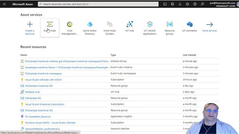Click the Last Viewed column header
This screenshot has width=239, height=134.
click(189, 55)
